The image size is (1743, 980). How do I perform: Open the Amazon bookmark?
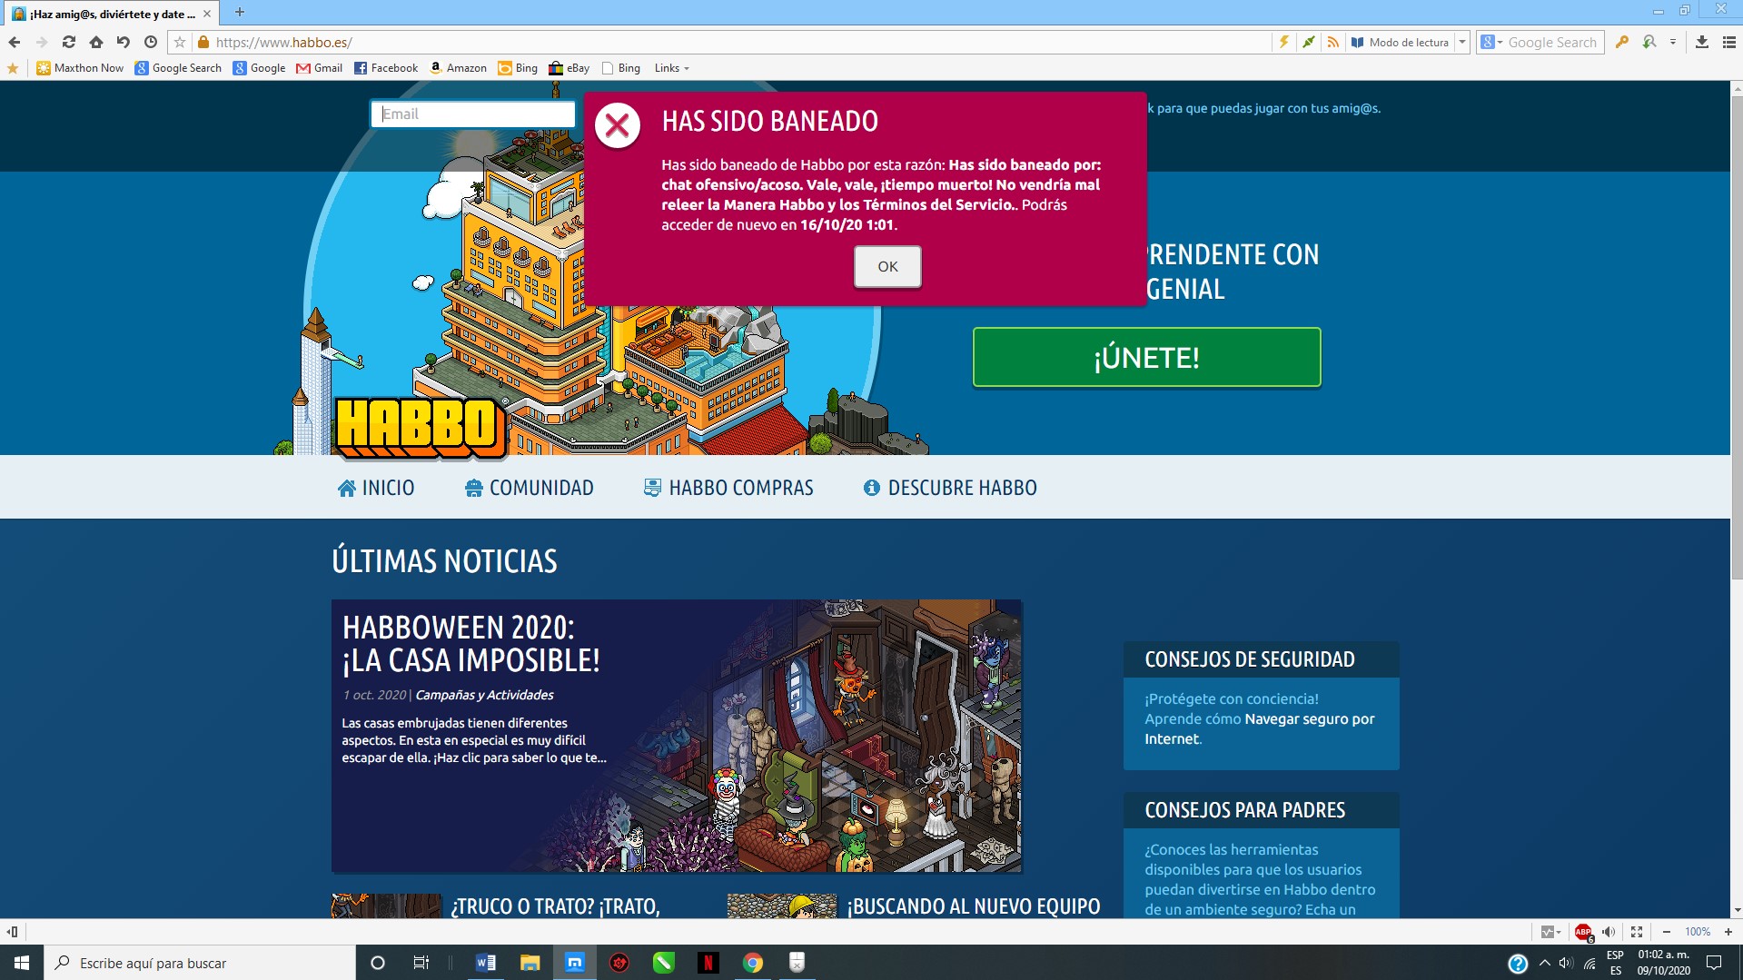[458, 68]
